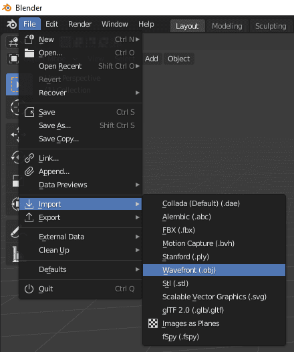Choose Save from the File menu
294x352 pixels.
pos(81,112)
